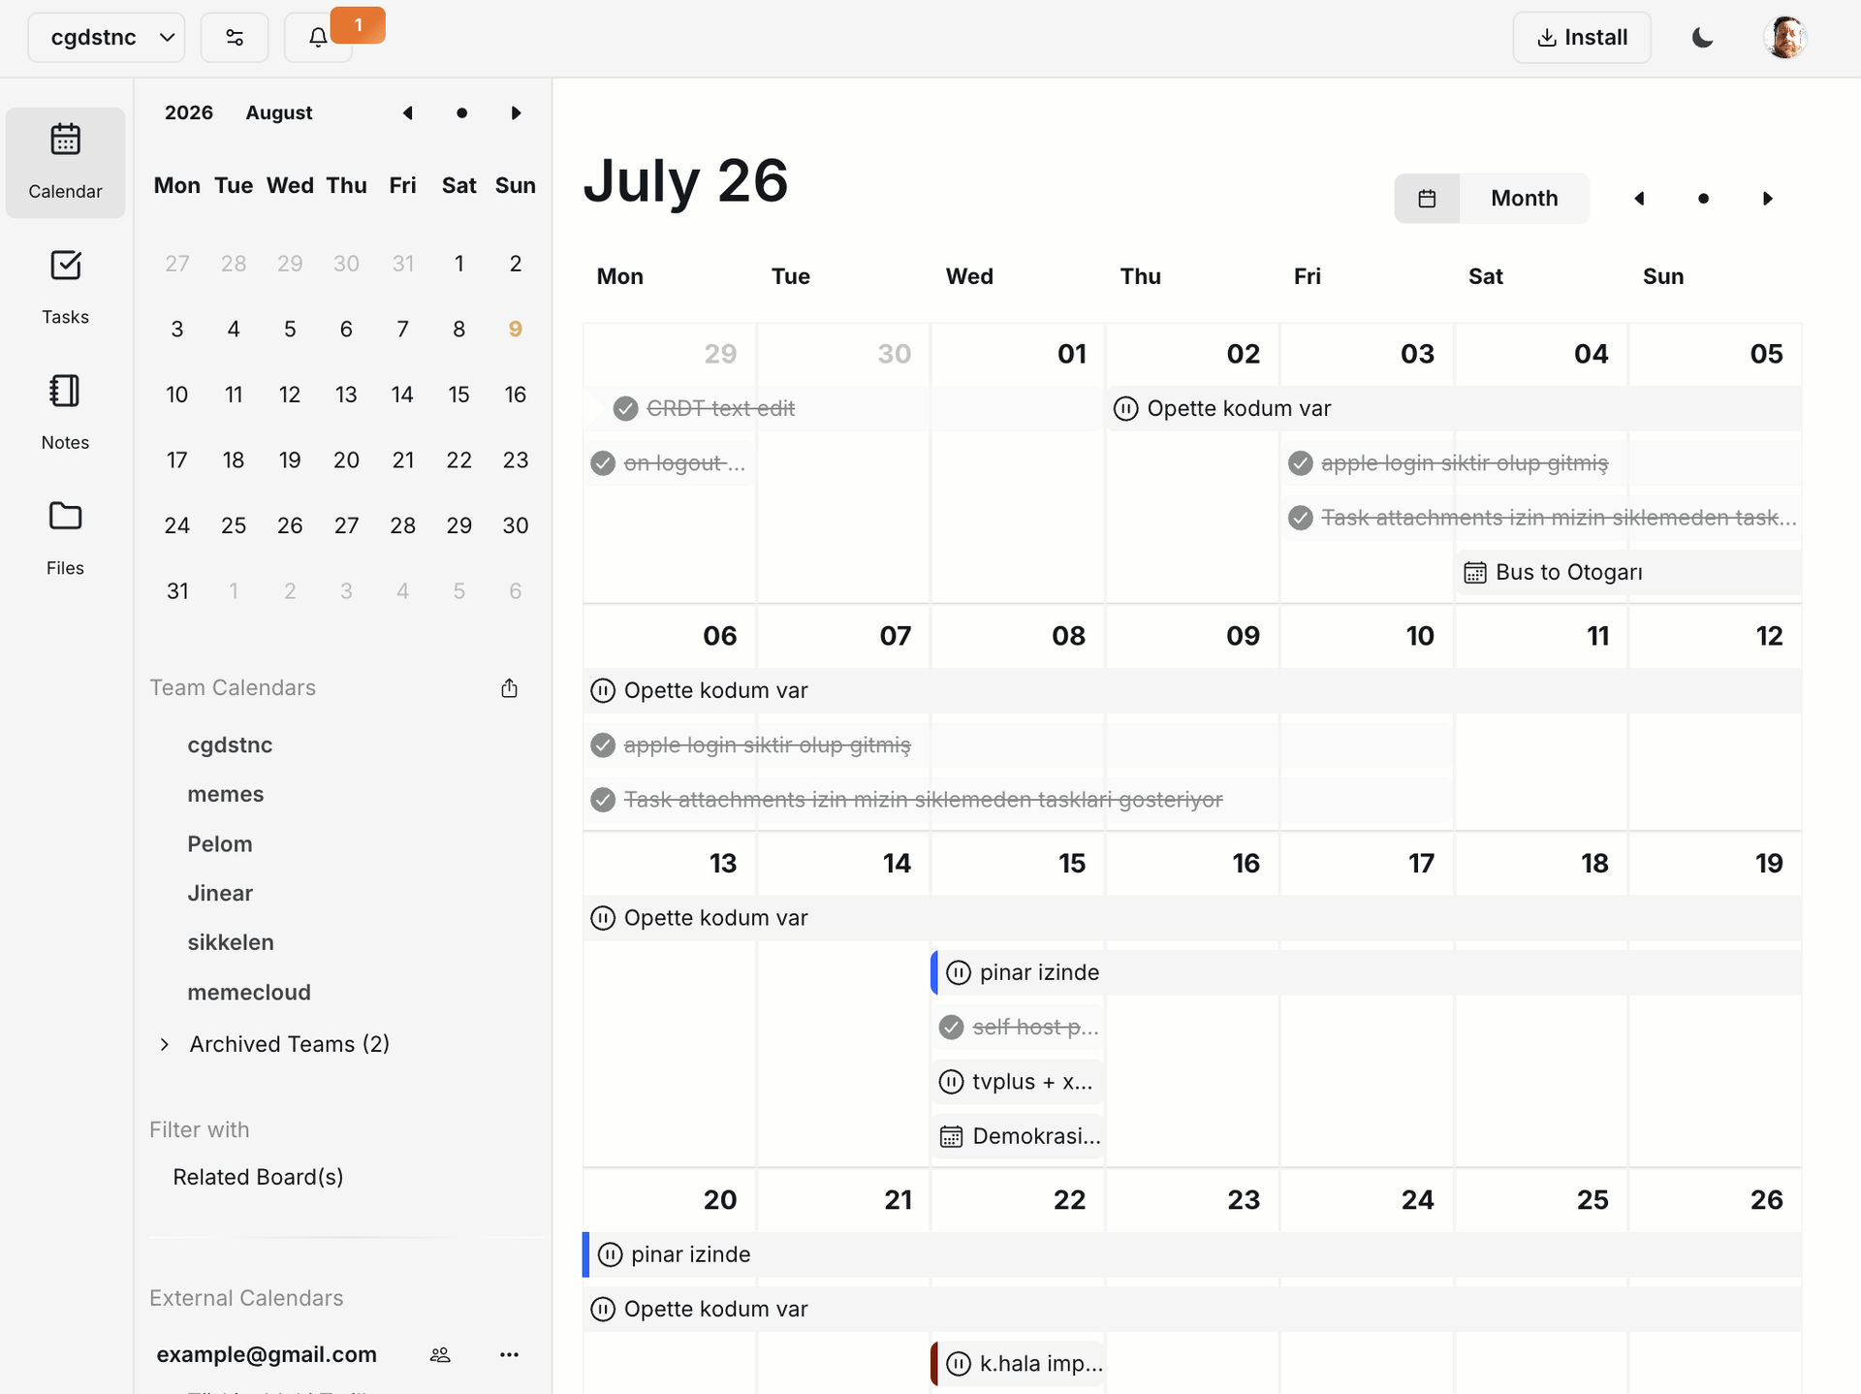1861x1394 pixels.
Task: Select 2026 year in mini calendar
Action: [x=189, y=112]
